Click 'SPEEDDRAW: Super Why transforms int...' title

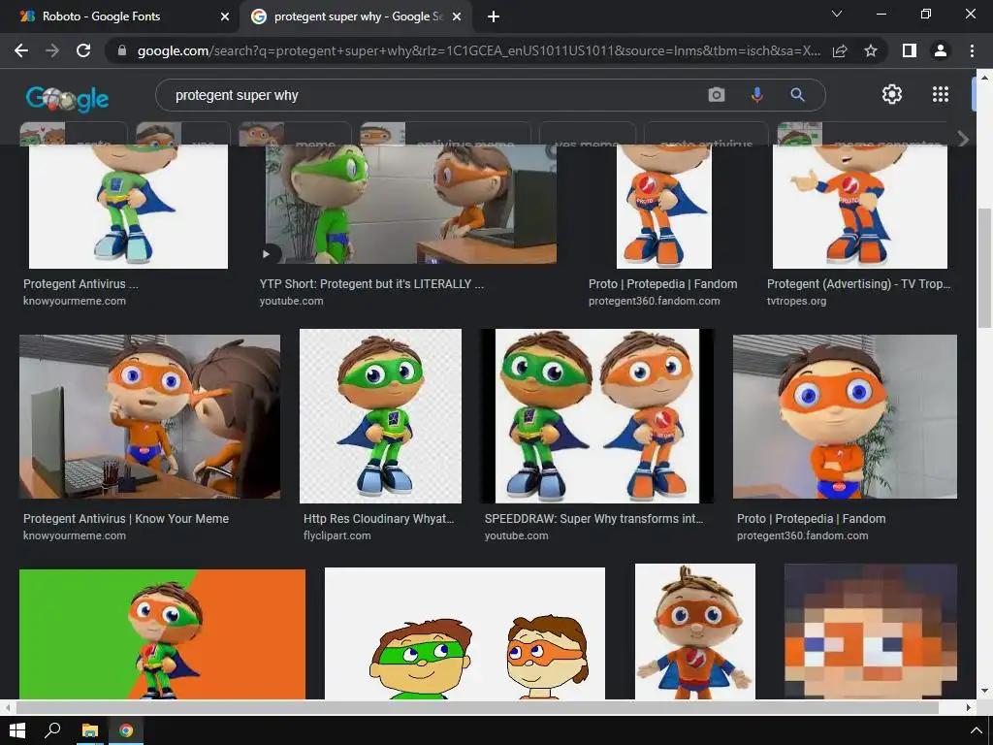point(594,518)
